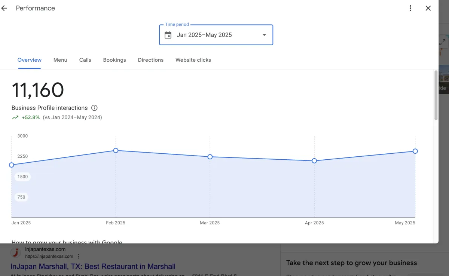Click the injapantexas.com site favicon

(15, 252)
